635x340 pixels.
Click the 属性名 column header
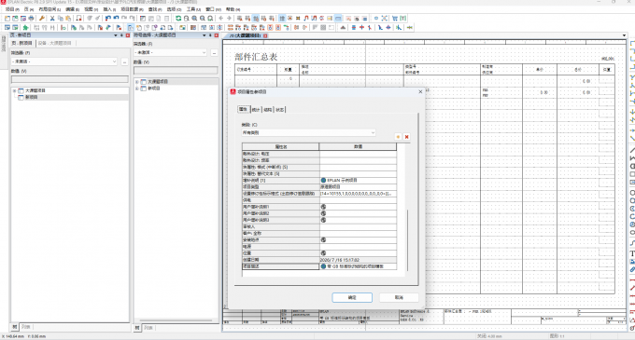pos(281,146)
